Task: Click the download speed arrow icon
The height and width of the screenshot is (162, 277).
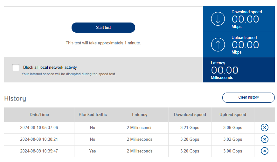Action: 218,19
